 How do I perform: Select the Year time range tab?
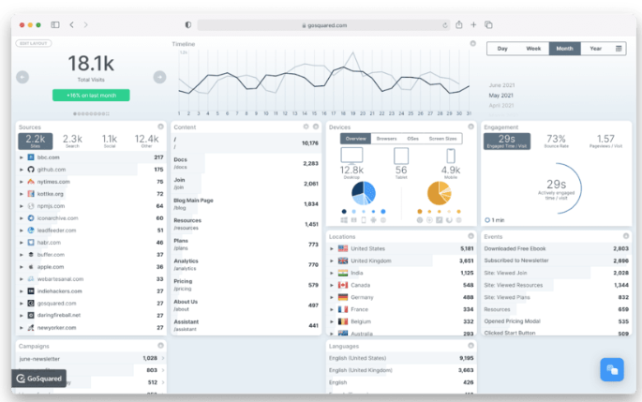(x=596, y=49)
